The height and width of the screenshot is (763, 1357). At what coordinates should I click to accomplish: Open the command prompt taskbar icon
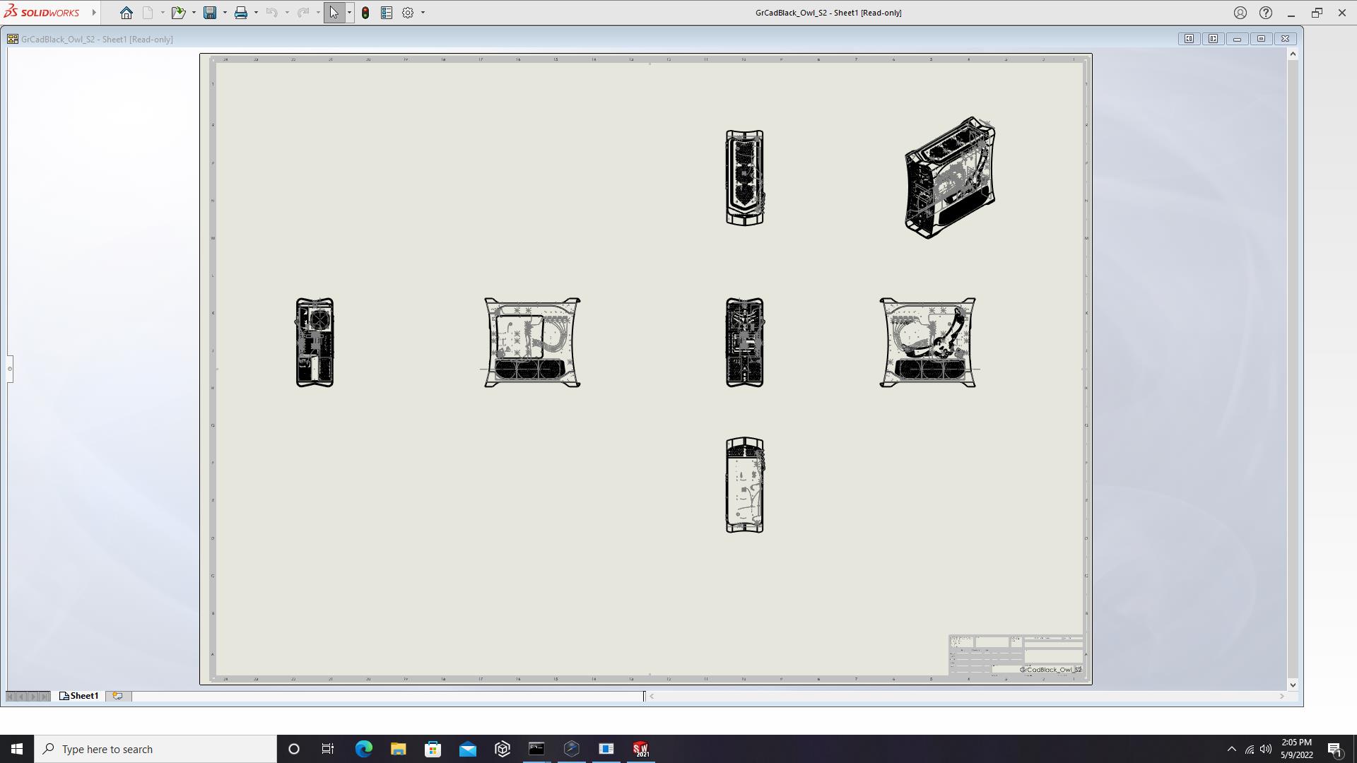tap(536, 749)
